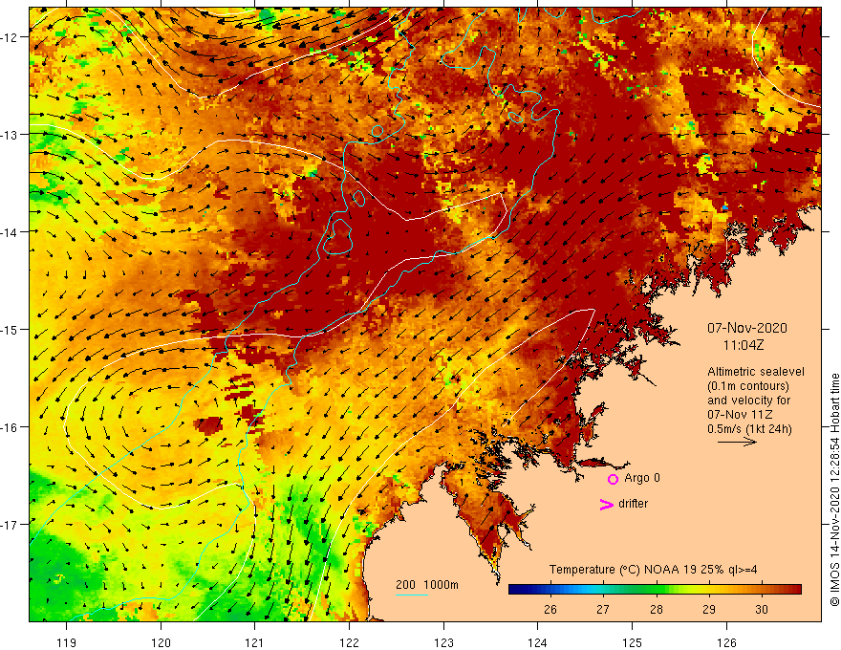Click latitude axis label -12
Image resolution: width=841 pixels, height=650 pixels.
[10, 37]
